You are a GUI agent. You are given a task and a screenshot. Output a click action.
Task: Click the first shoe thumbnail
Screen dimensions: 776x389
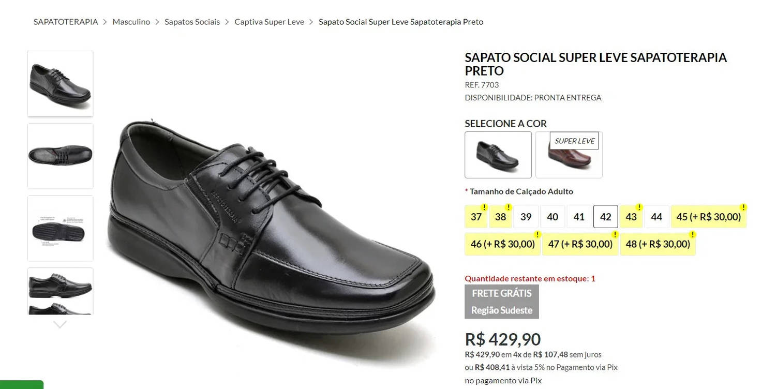(x=60, y=83)
